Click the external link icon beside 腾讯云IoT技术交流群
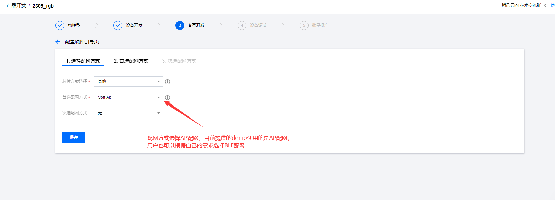The height and width of the screenshot is (200, 555). point(544,5)
